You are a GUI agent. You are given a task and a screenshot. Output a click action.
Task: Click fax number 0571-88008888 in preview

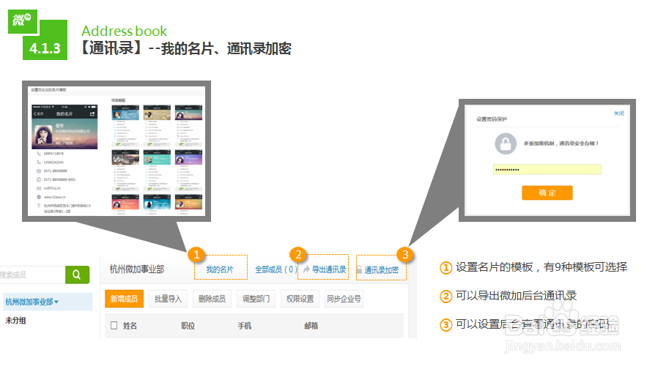(56, 171)
